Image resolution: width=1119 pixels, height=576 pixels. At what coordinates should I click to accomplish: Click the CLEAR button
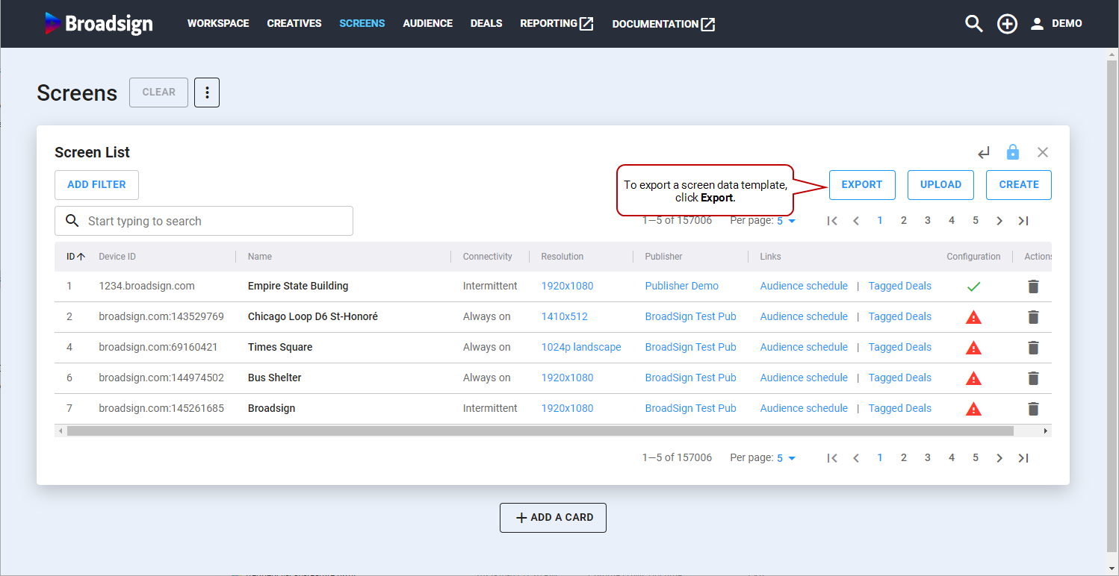pos(159,93)
